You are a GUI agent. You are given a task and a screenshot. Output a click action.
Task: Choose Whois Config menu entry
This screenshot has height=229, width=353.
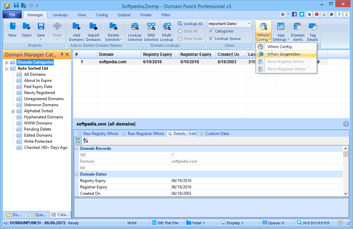click(x=286, y=47)
